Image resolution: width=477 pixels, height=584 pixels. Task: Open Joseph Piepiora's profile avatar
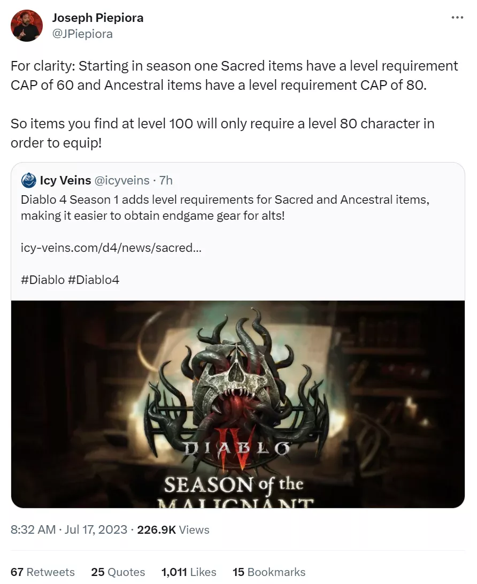point(26,26)
